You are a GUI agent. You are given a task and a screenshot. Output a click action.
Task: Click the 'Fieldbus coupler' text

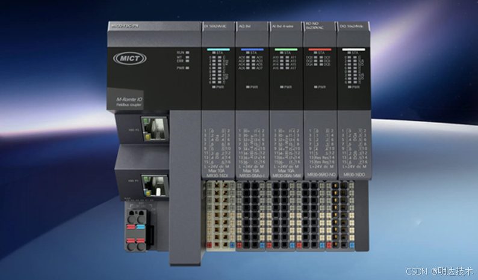(129, 105)
